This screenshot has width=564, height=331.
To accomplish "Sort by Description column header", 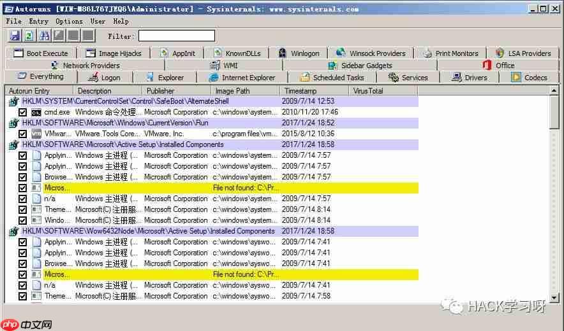I will (108, 91).
